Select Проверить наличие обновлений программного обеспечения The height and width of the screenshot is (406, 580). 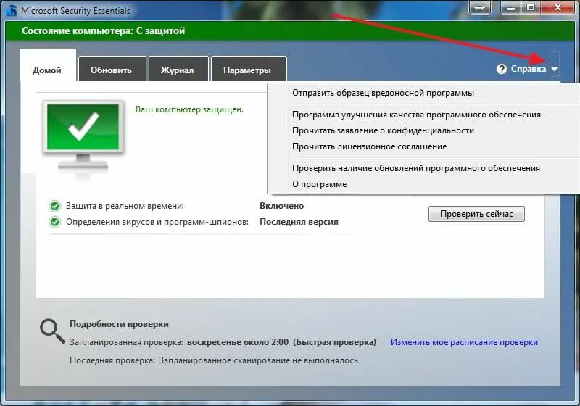pos(423,168)
